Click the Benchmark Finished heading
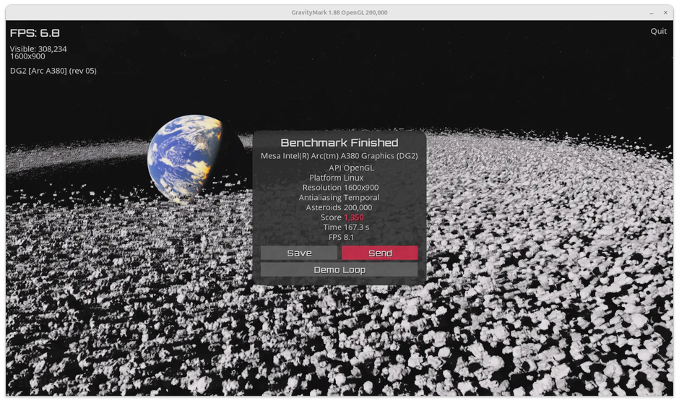Viewport: 679px width, 403px height. point(339,143)
